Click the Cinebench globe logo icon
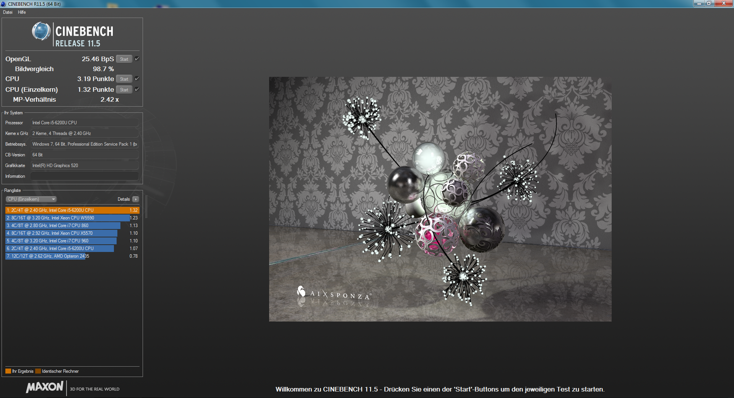 coord(41,31)
